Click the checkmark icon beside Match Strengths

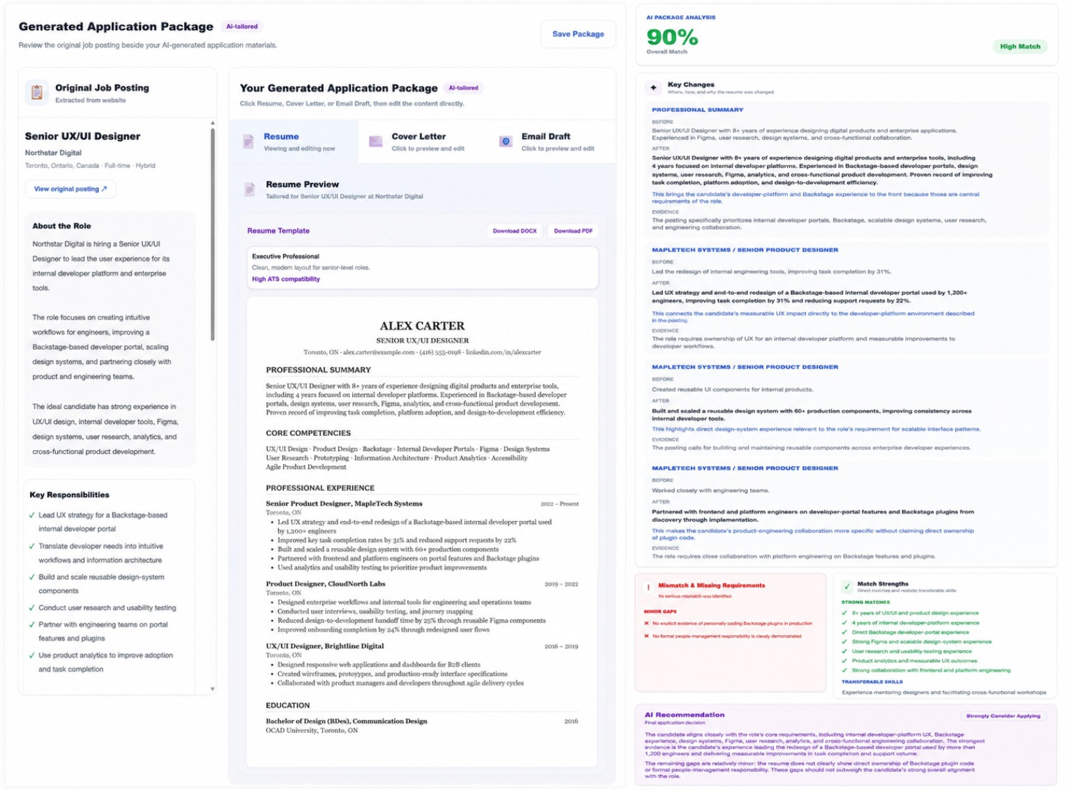pyautogui.click(x=846, y=586)
